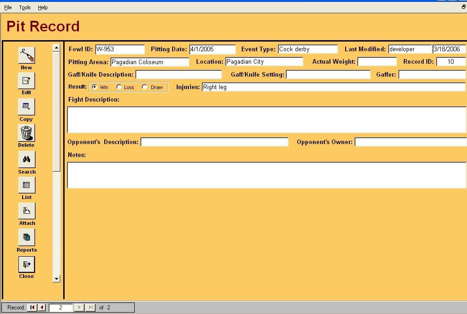Click the Fight Description text box
Image resolution: width=467 pixels, height=314 pixels.
pyautogui.click(x=267, y=120)
